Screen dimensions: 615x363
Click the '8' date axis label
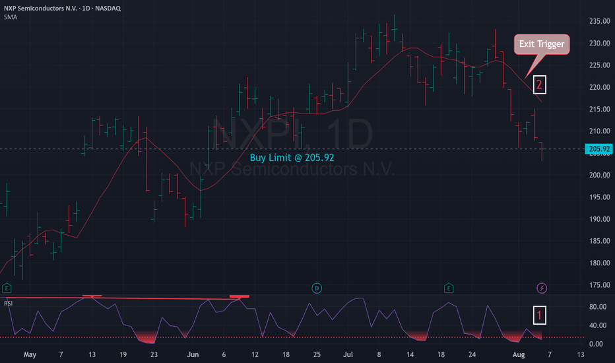pyautogui.click(x=379, y=355)
